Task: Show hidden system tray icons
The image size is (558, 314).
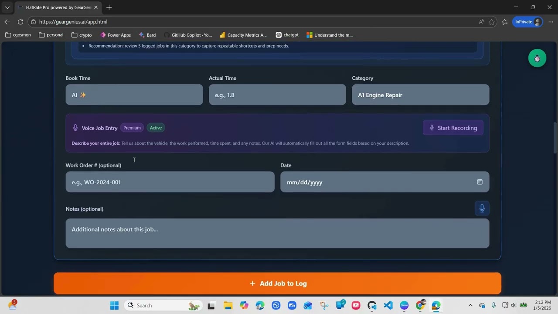Action: pos(470,305)
